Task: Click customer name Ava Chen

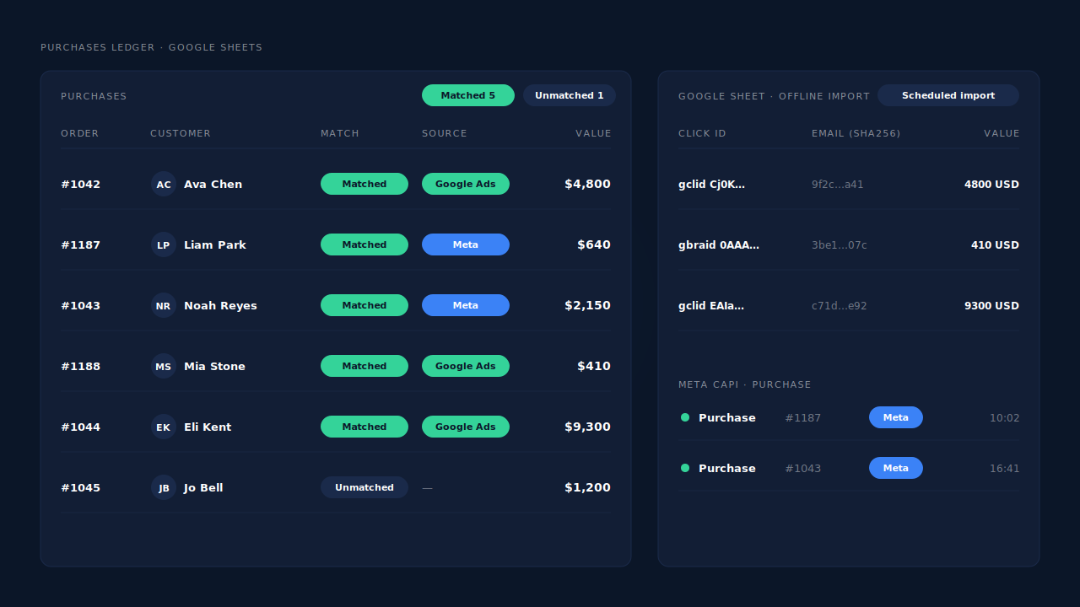Action: 213,184
